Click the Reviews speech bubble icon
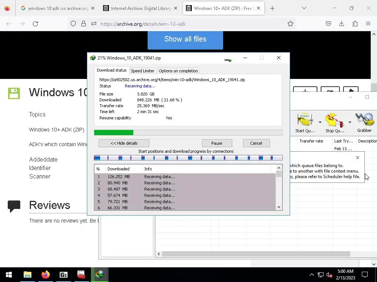Viewport: 377px width, 282px height. 14,206
